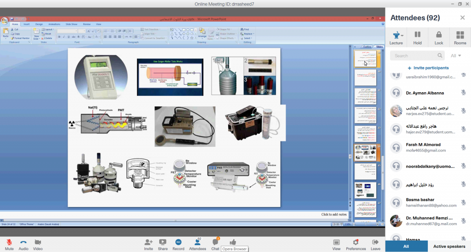Click the Mute microphone icon
Image resolution: width=471 pixels, height=252 pixels.
click(x=9, y=242)
